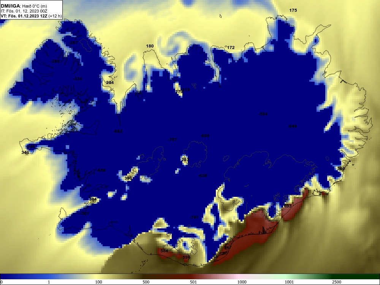Select the value 304 on the map

point(93,199)
